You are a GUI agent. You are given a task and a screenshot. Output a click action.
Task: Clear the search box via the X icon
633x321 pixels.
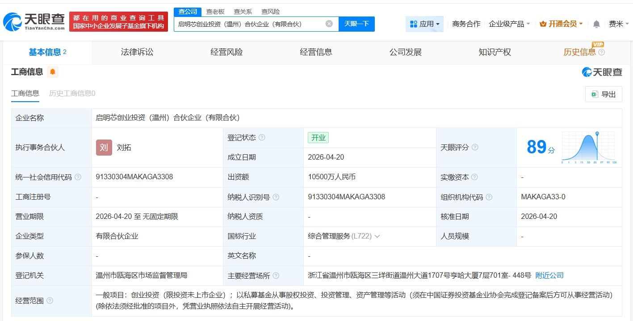point(329,24)
